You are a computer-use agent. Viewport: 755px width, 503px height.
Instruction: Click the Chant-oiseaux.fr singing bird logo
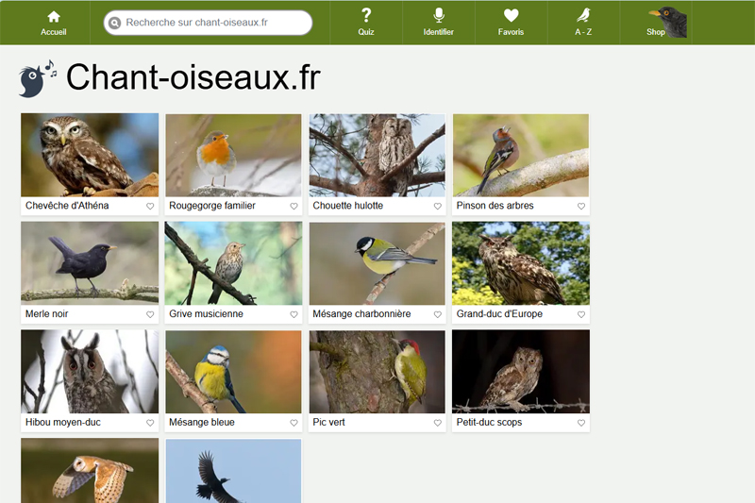(38, 79)
